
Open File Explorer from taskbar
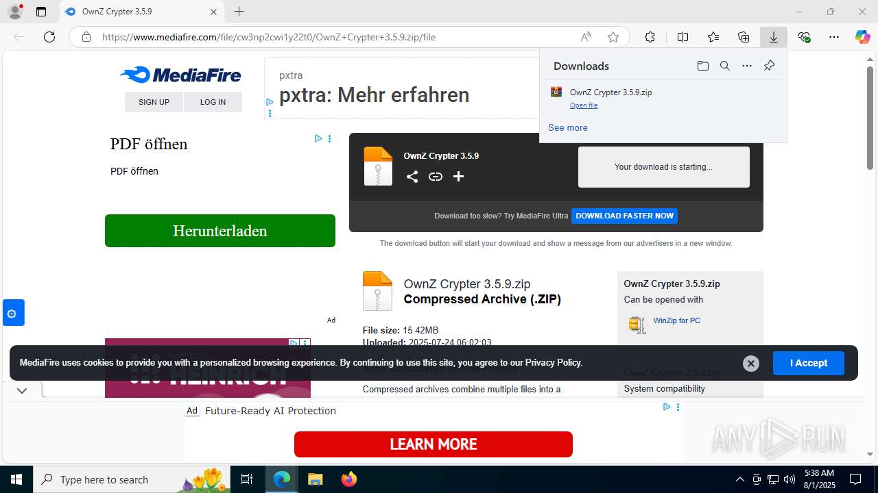(315, 479)
